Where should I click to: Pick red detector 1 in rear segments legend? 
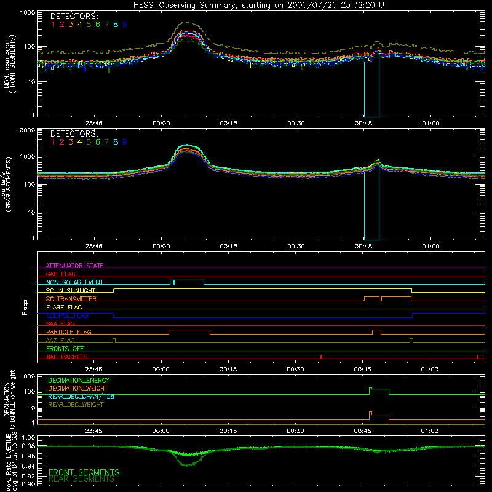coord(53,142)
